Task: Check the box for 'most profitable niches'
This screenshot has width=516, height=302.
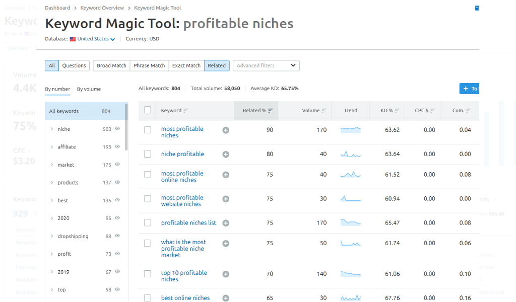Action: coord(148,130)
